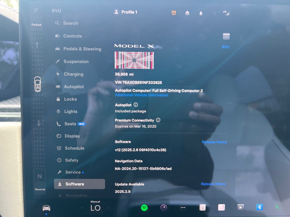Tap the car controls icon in bottom bar
290x217 pixels.
pyautogui.click(x=46, y=208)
